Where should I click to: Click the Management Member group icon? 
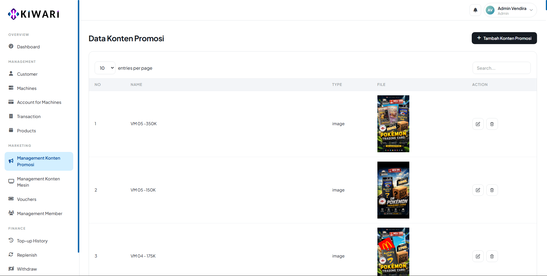tap(11, 213)
